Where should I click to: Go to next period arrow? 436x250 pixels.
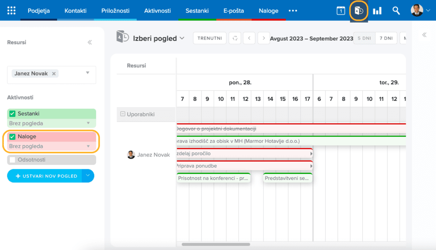[x=264, y=38]
